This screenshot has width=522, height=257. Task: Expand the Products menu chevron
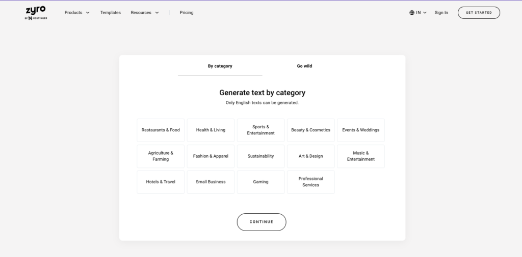click(88, 13)
